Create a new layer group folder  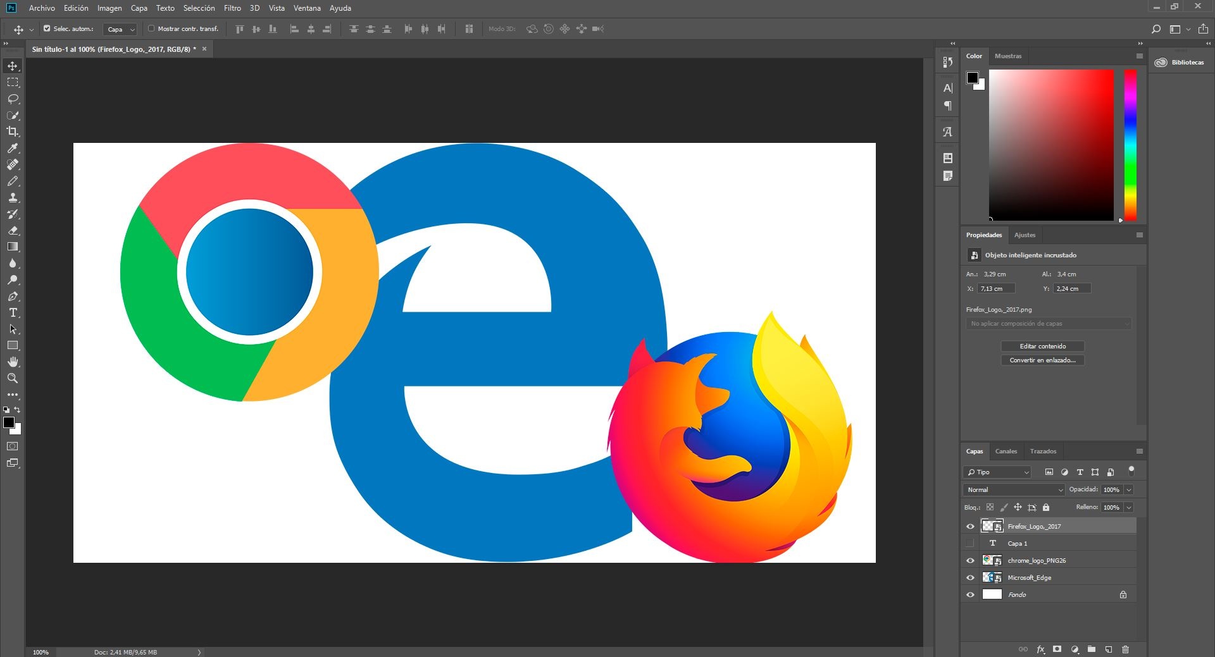point(1092,649)
